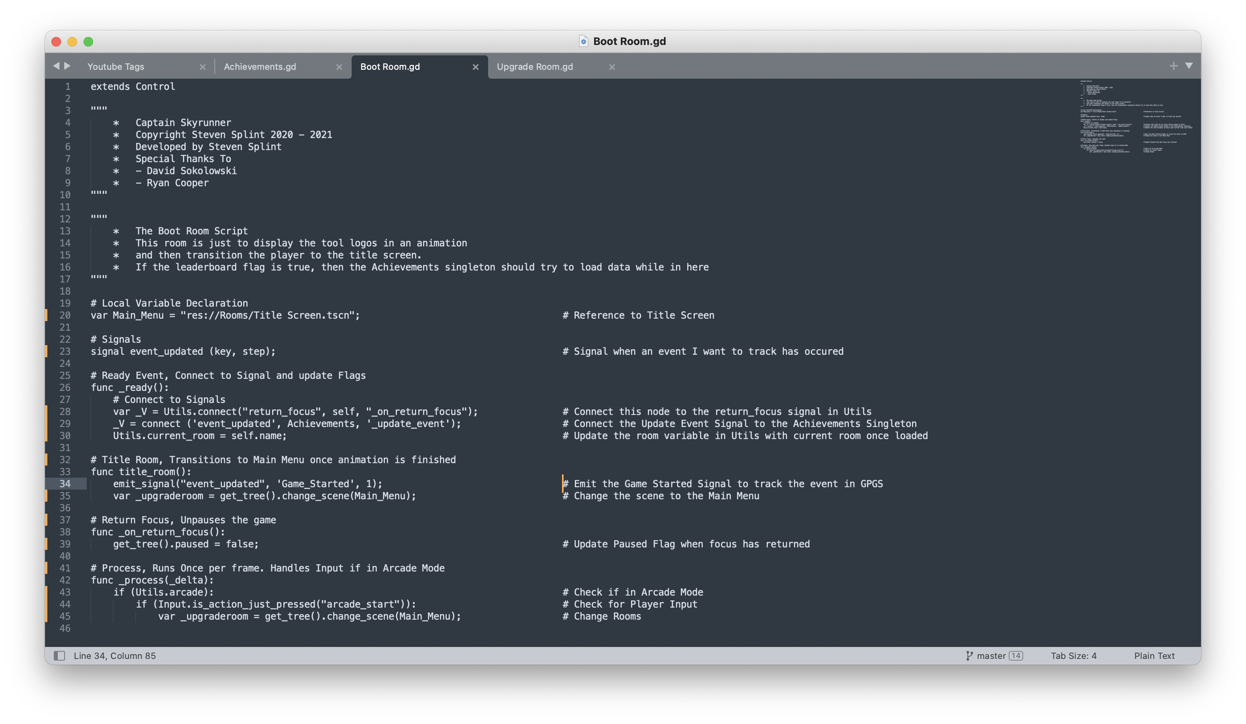Image resolution: width=1246 pixels, height=724 pixels.
Task: Go to previous tab with left arrow
Action: (x=56, y=66)
